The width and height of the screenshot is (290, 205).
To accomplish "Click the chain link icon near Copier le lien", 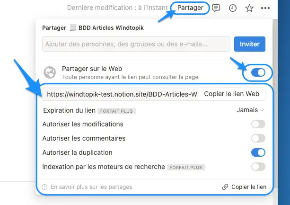I will coord(225,187).
